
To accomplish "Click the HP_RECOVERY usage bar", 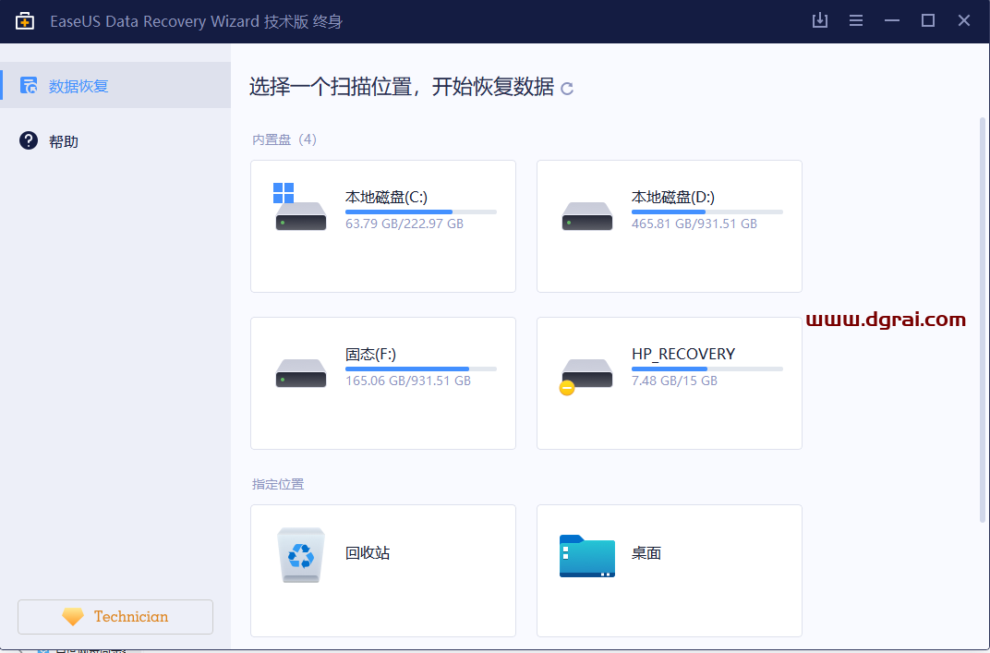I will 707,369.
